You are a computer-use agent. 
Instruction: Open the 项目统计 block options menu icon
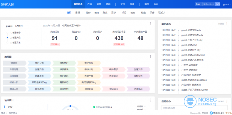coord(150,100)
